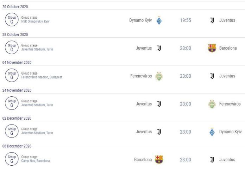Click Group G badge for 08 December match

point(12,159)
